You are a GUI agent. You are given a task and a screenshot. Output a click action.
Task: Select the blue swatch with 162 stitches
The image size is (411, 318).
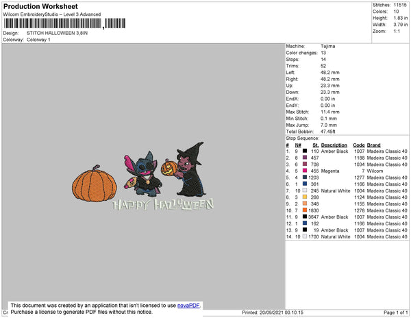coord(305,223)
